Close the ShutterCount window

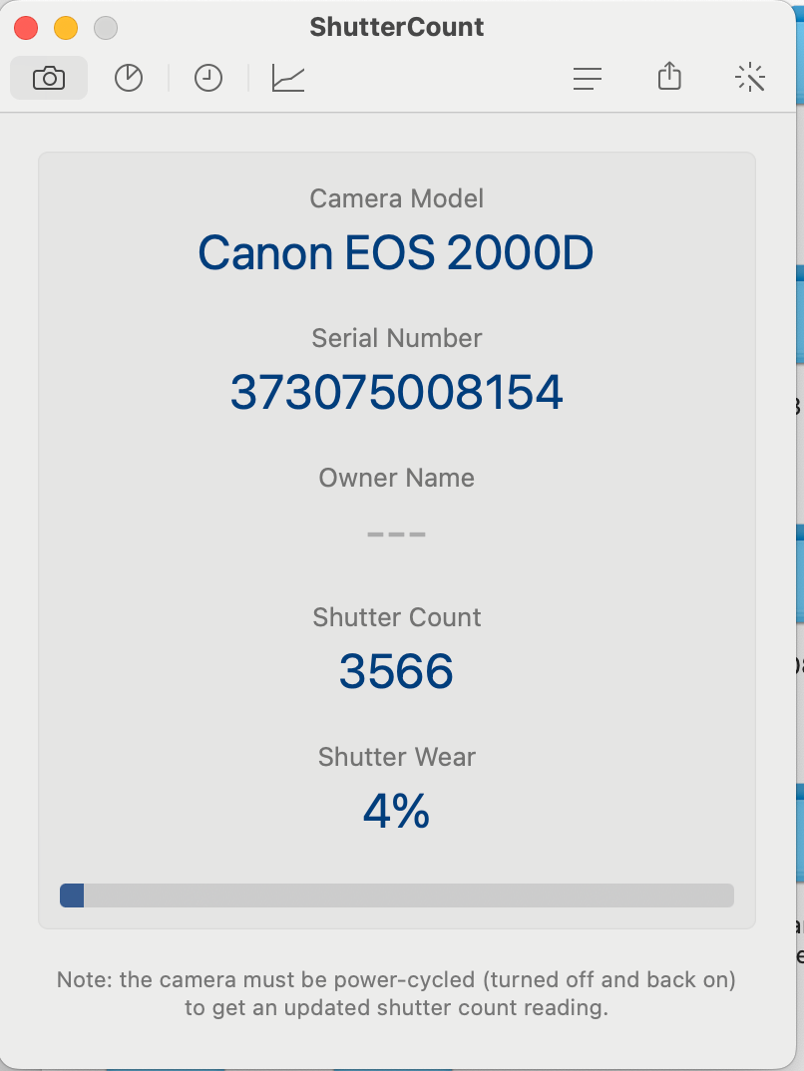tap(26, 28)
